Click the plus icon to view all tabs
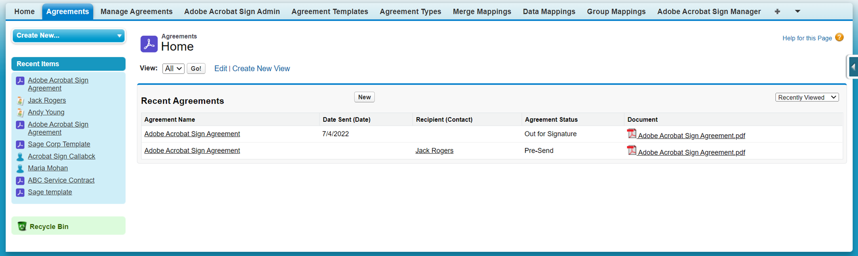 tap(777, 11)
